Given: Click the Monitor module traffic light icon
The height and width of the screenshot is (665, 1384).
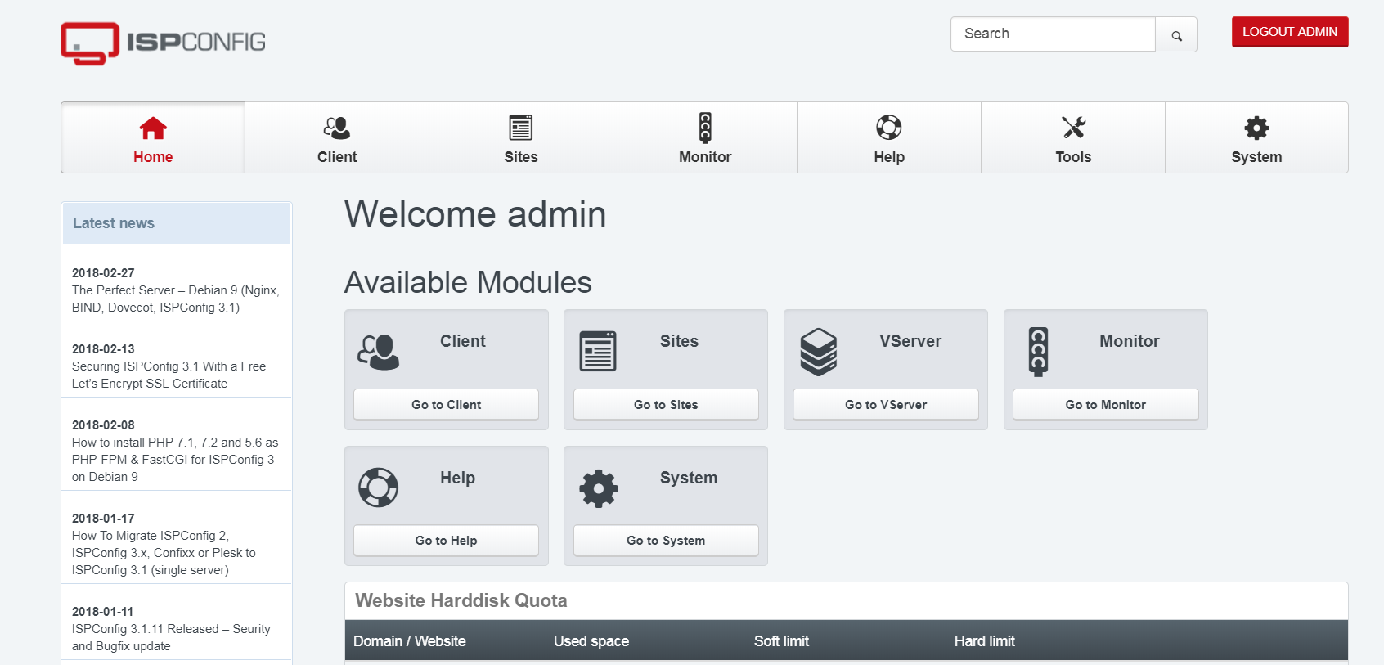Looking at the screenshot, I should (x=1038, y=352).
